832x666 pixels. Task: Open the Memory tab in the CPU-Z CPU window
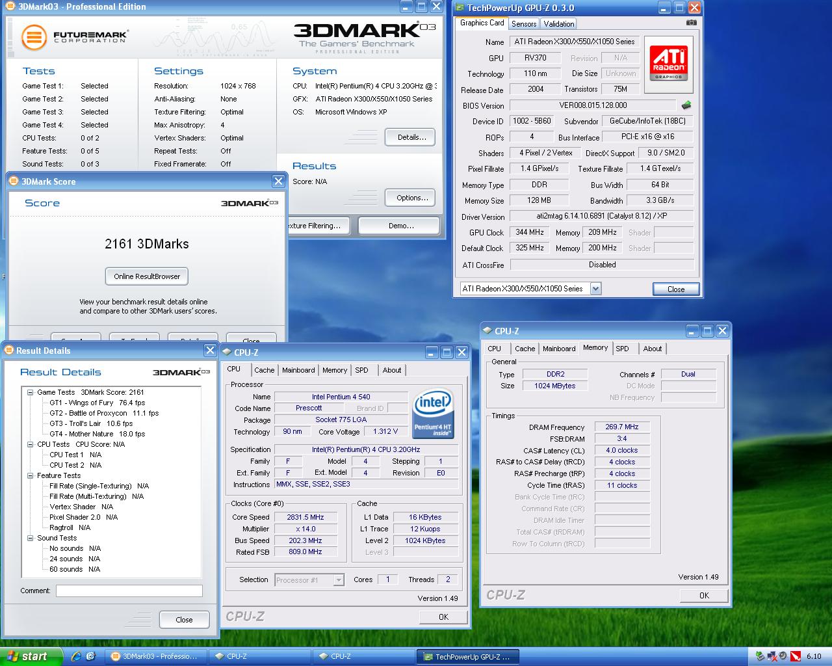click(x=335, y=370)
